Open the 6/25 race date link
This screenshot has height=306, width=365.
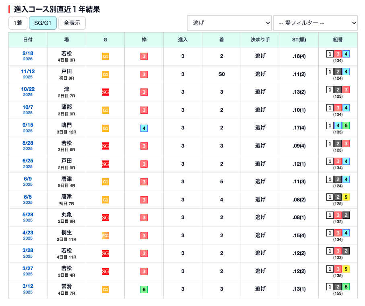pyautogui.click(x=28, y=161)
